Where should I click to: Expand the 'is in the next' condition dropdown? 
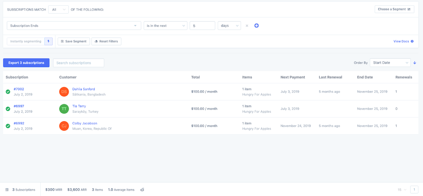166,26
